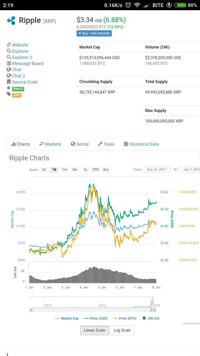
Task: Click the $3.34 USD price text
Action: [x=89, y=20]
